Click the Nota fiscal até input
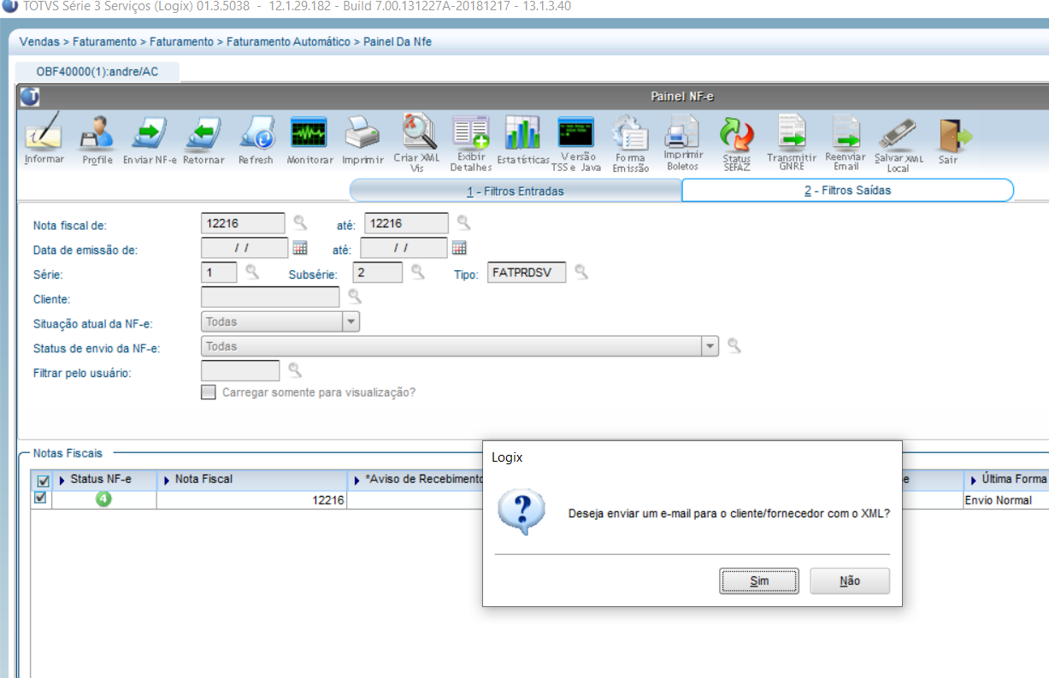Screen dimensions: 1049x678 click(406, 223)
